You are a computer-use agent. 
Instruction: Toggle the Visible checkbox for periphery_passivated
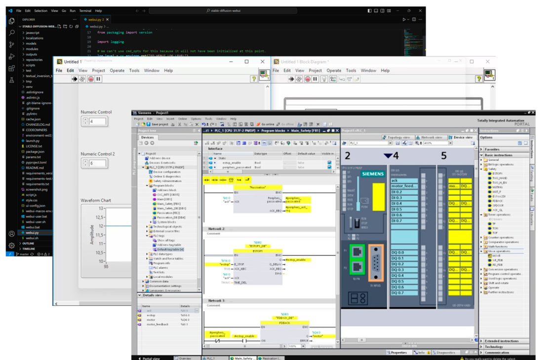(329, 168)
